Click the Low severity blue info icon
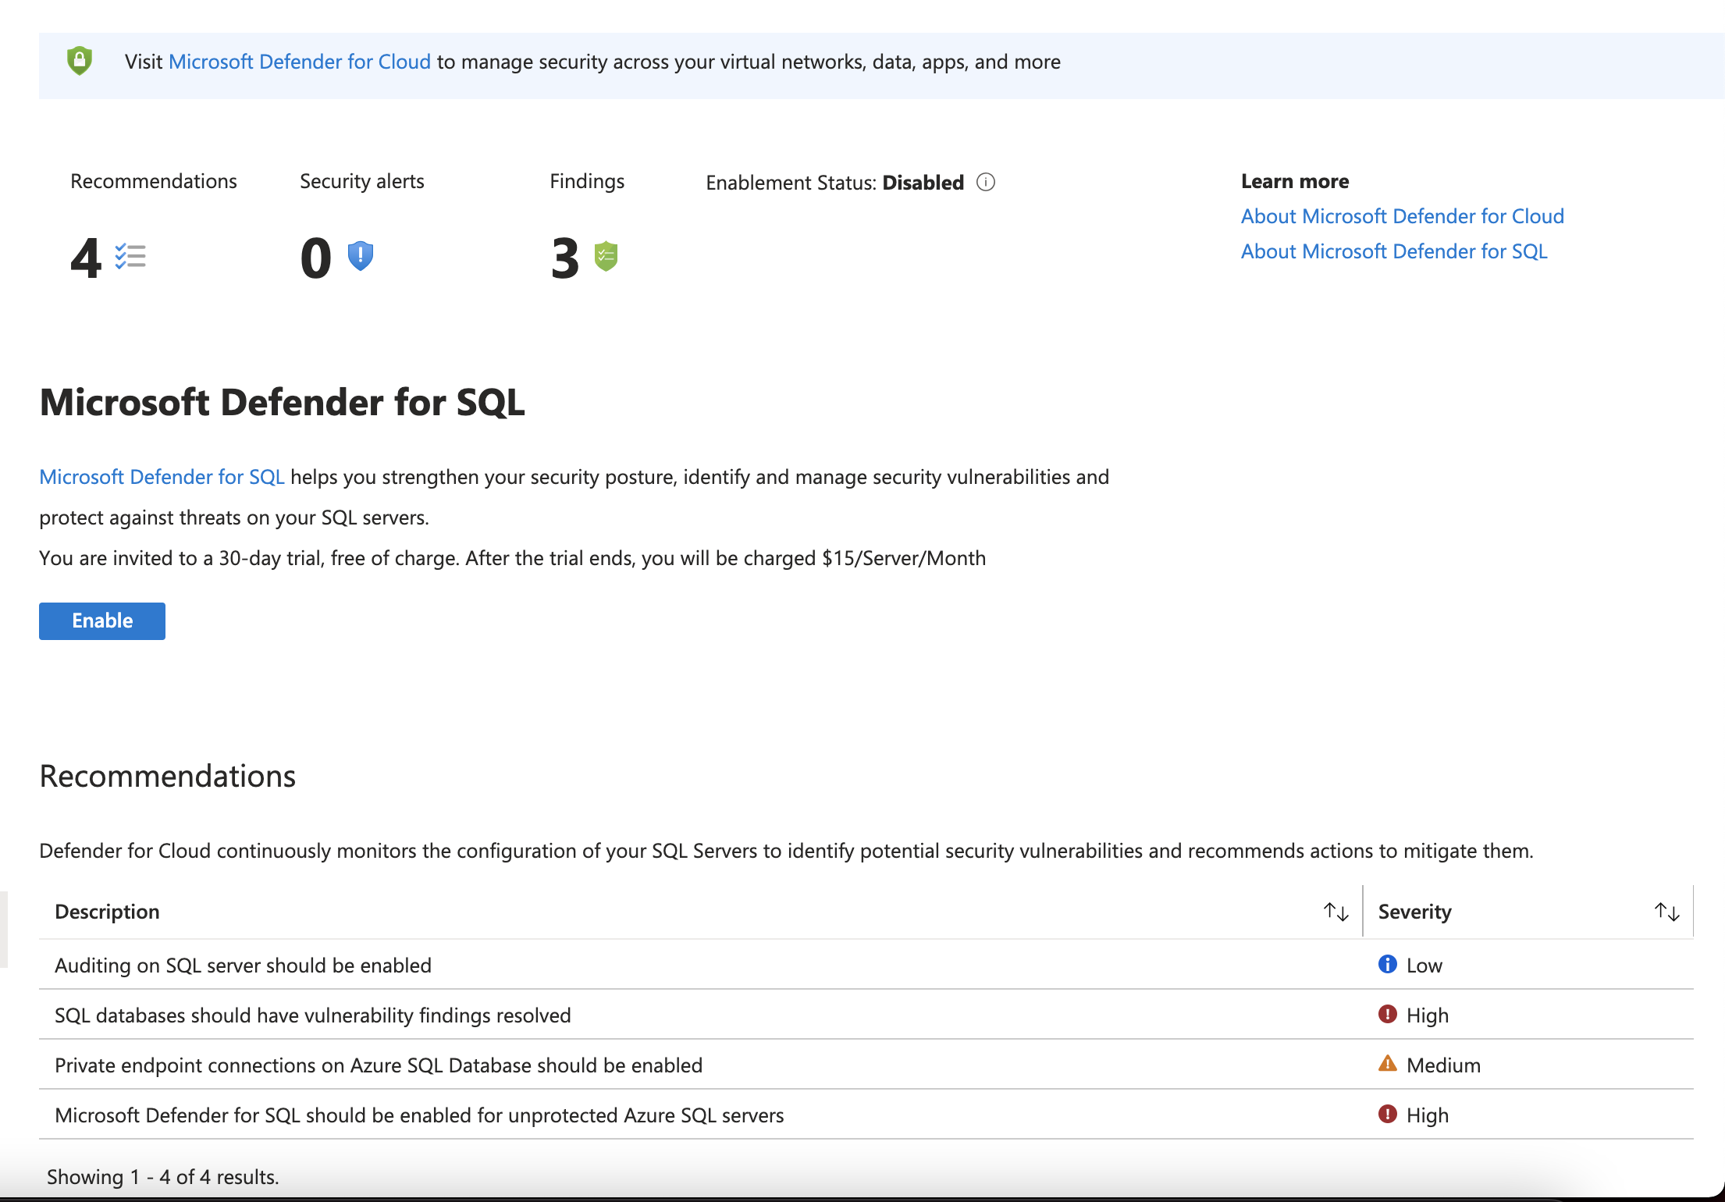Screen dimensions: 1725x1202 pos(1387,965)
